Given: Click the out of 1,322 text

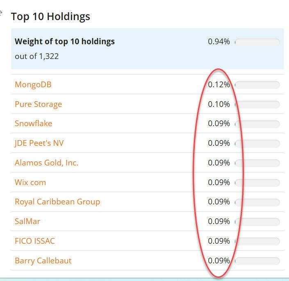Looking at the screenshot, I should tap(36, 56).
